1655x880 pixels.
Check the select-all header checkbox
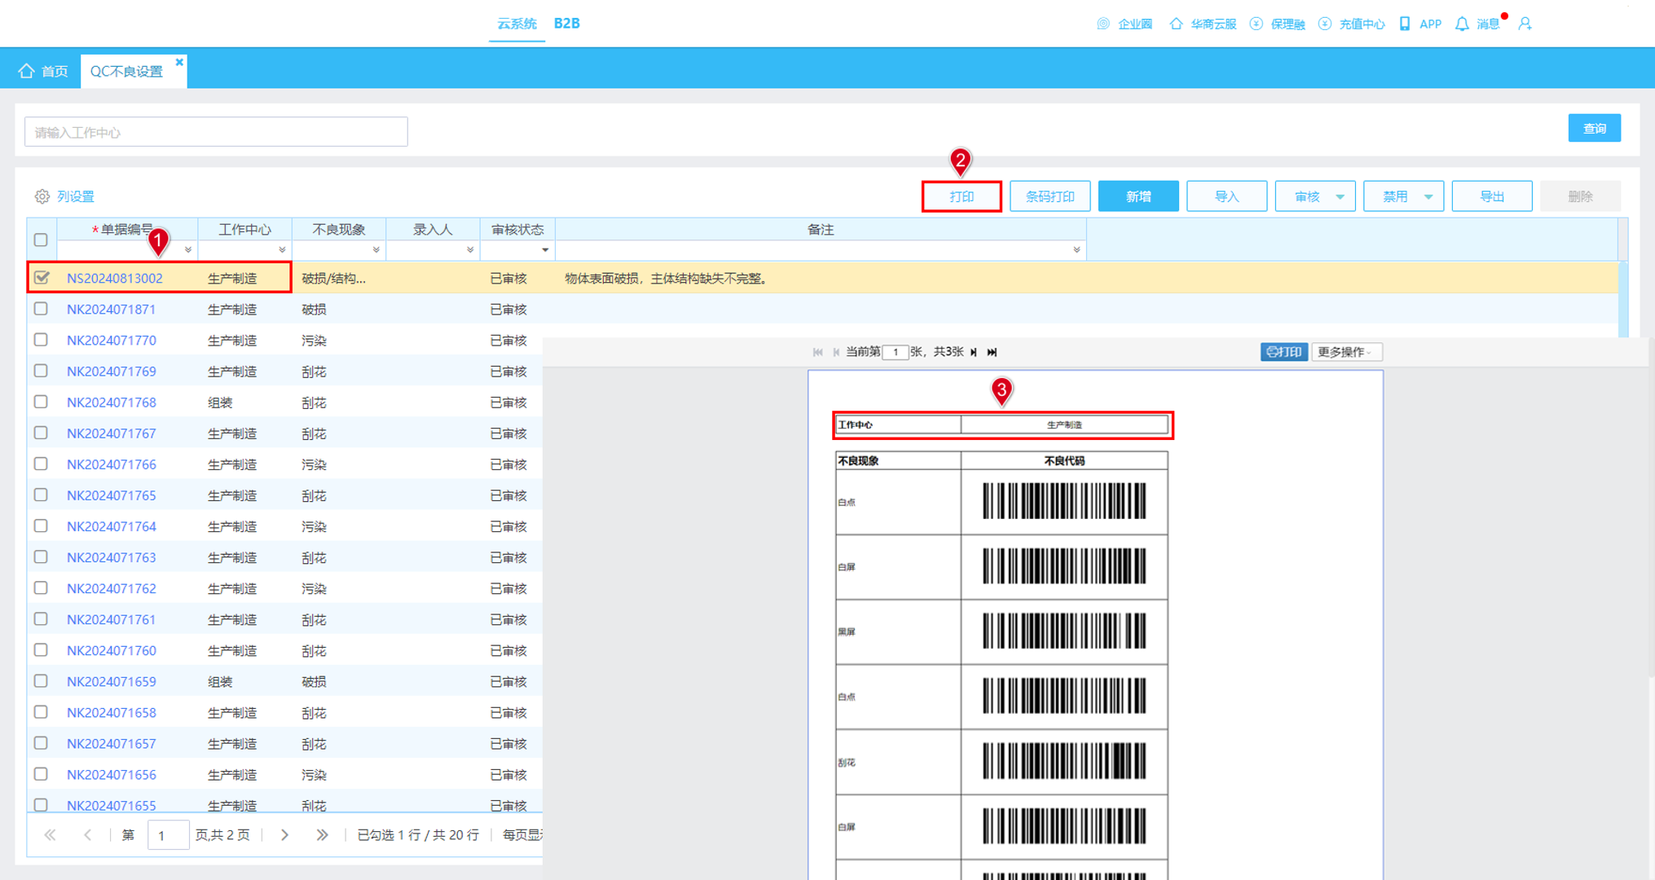[x=41, y=240]
